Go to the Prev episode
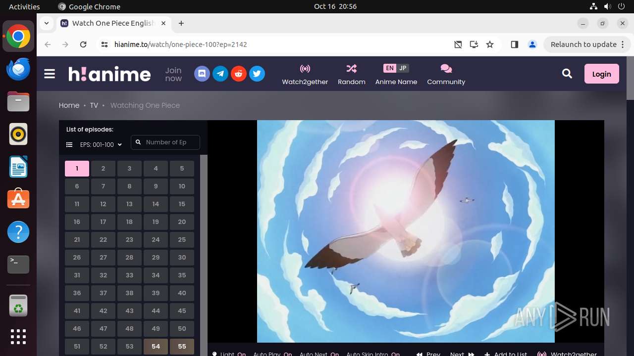This screenshot has width=634, height=356. coord(428,354)
